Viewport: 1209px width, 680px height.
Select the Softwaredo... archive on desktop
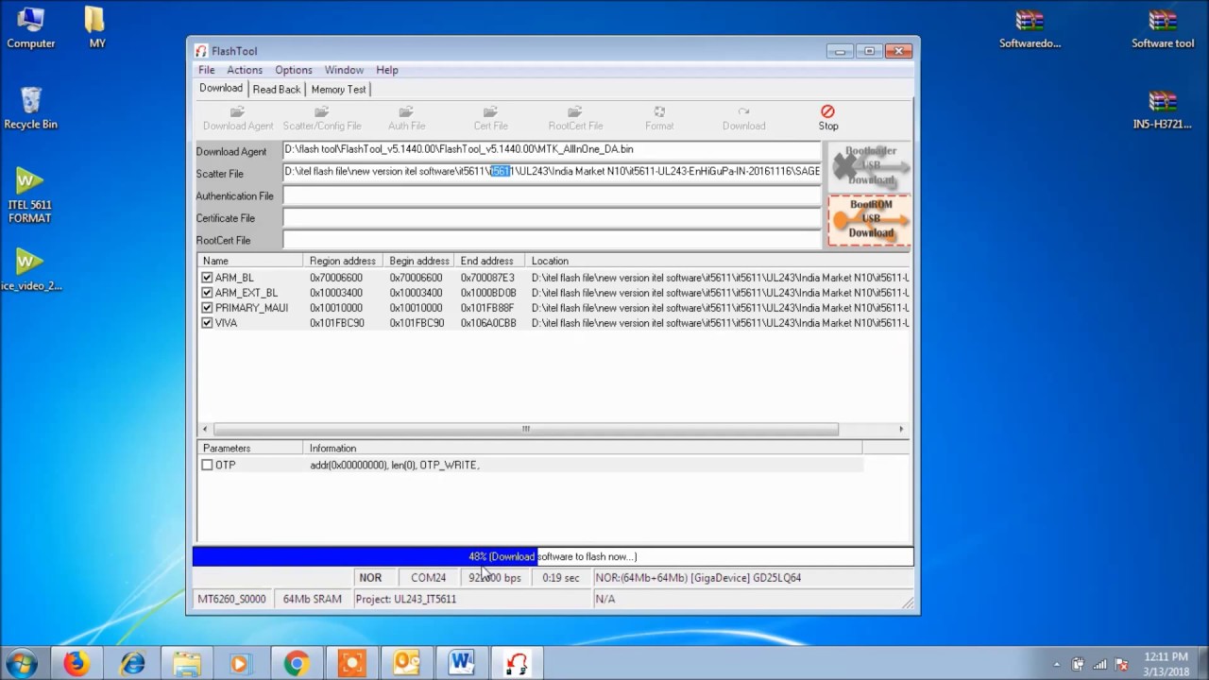1030,28
